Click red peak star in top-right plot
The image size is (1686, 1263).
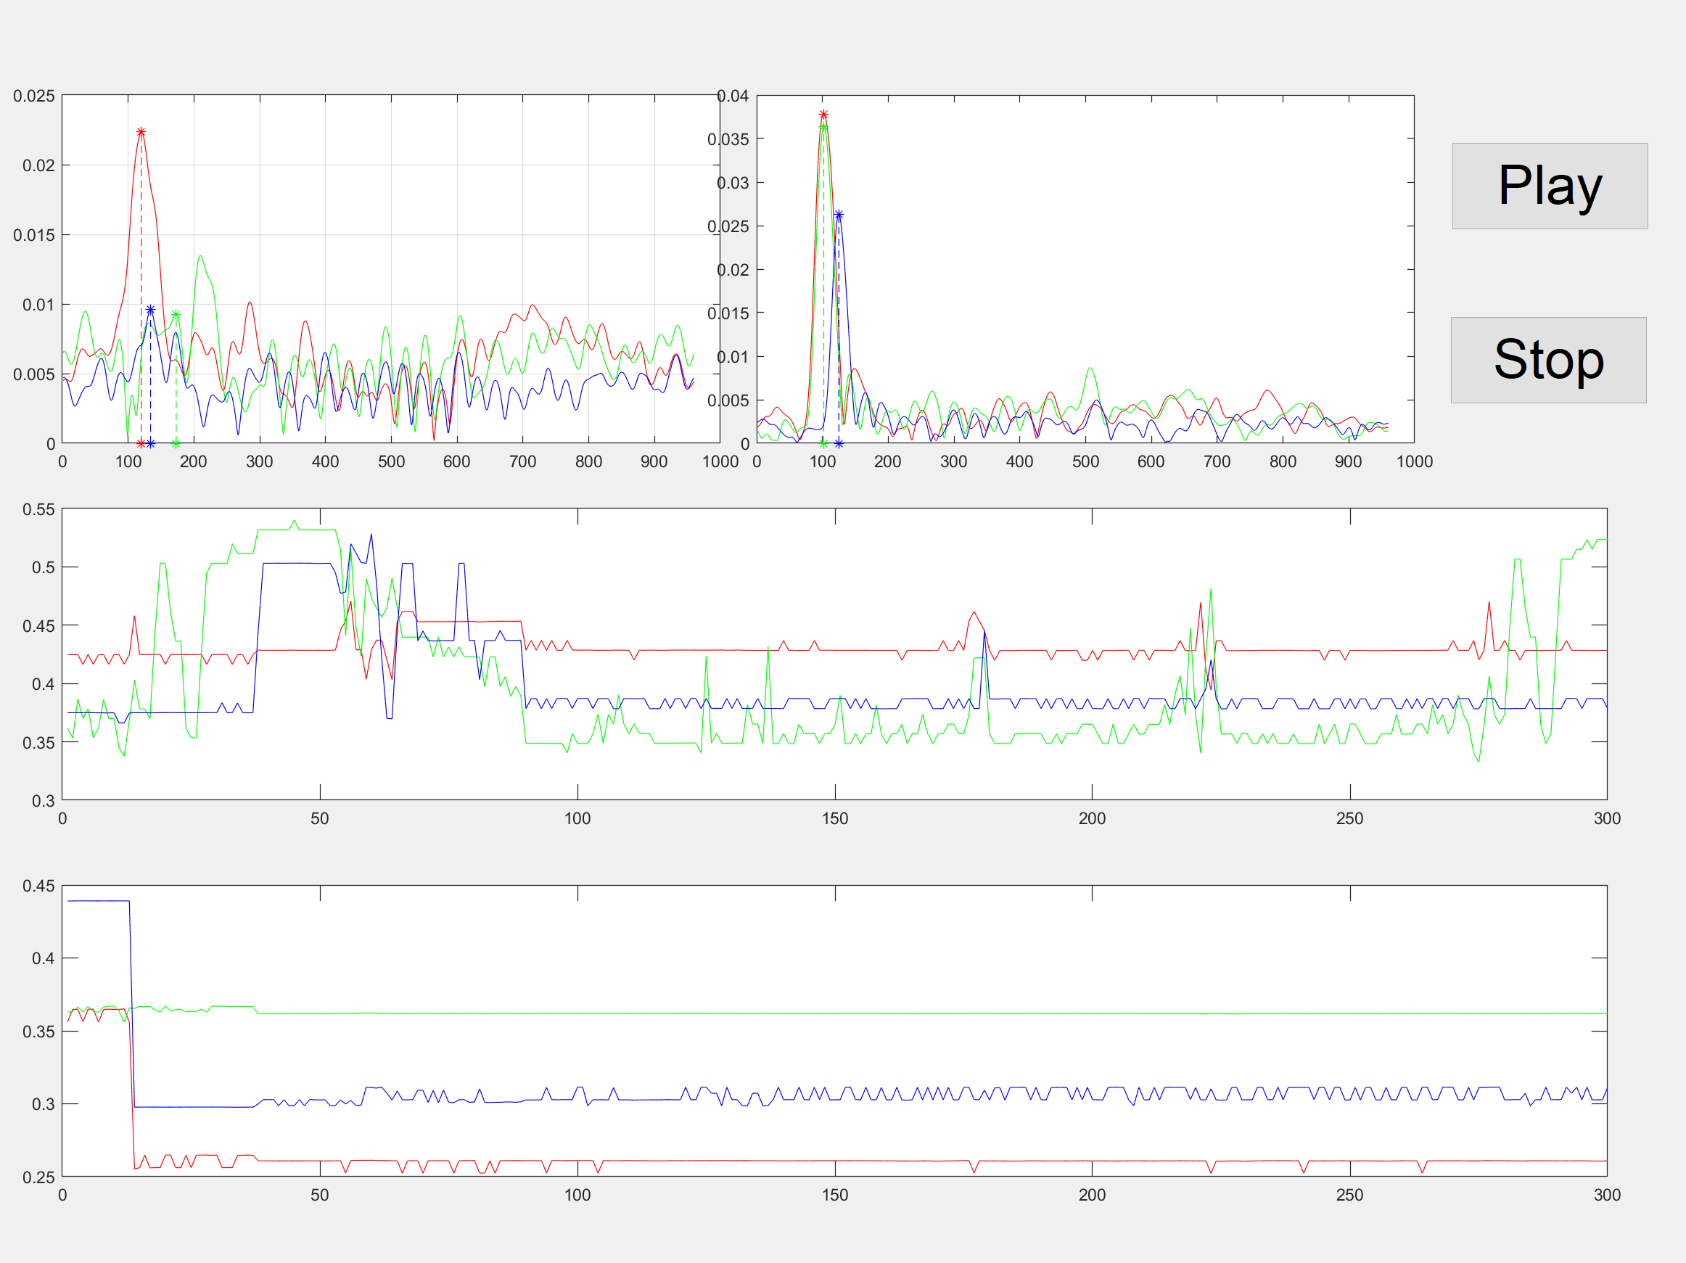(823, 115)
